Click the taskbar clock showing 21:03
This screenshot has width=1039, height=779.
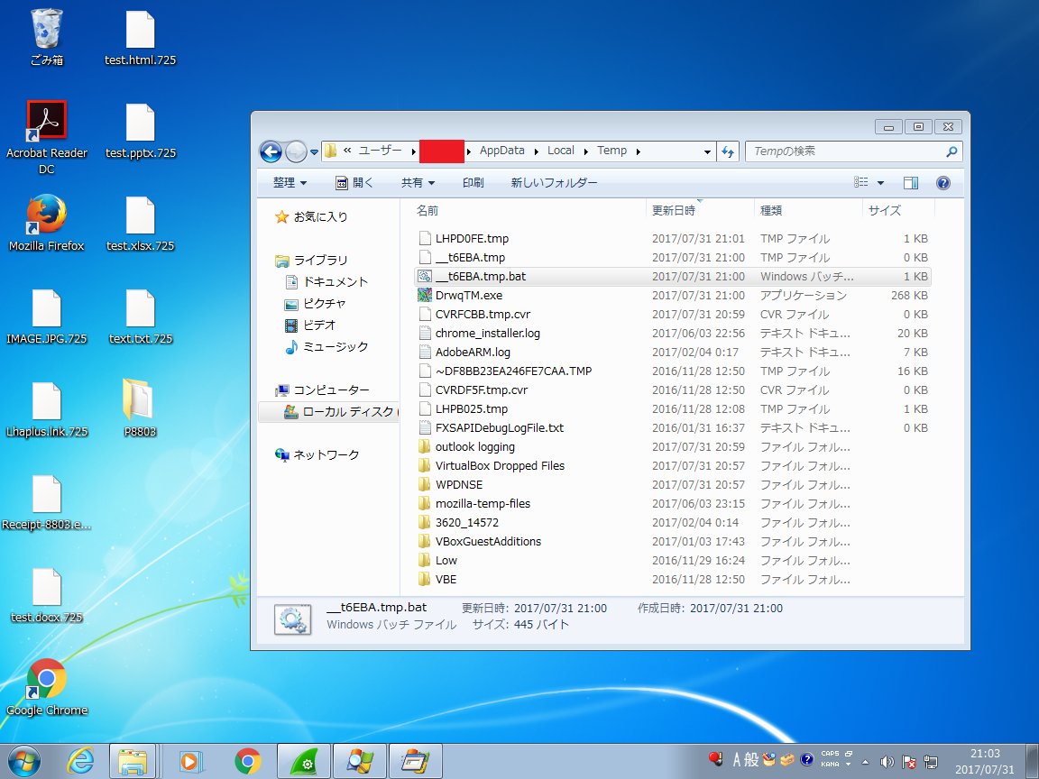(x=985, y=761)
